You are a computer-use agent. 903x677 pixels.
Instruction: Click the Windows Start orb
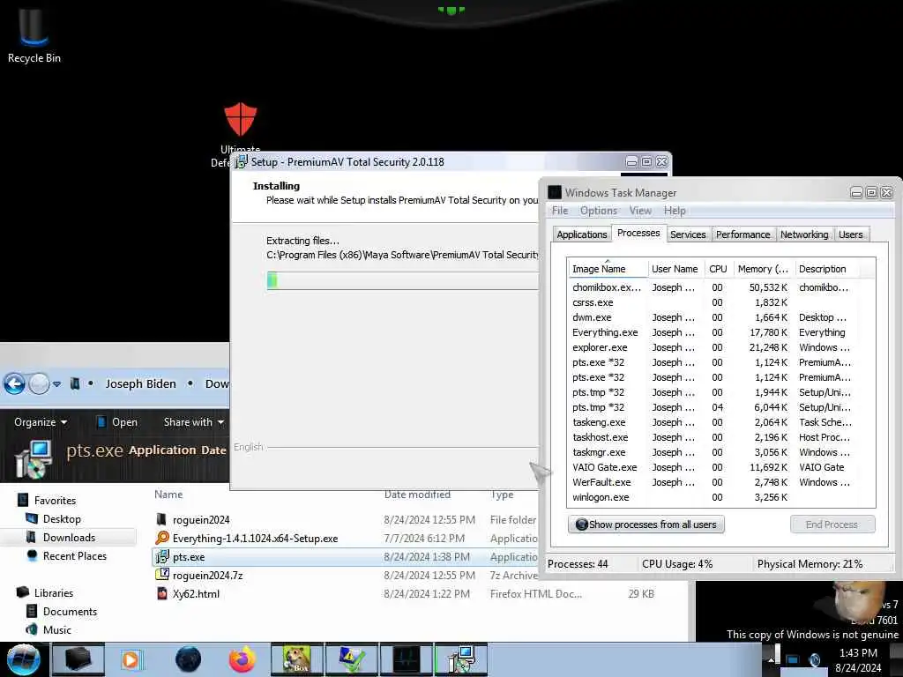click(23, 659)
